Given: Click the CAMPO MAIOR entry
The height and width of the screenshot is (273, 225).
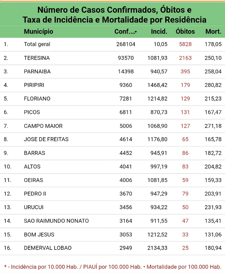Looking at the screenshot, I should coord(43,126).
